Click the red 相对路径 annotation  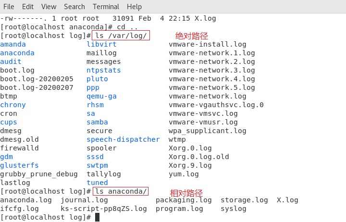point(186,193)
